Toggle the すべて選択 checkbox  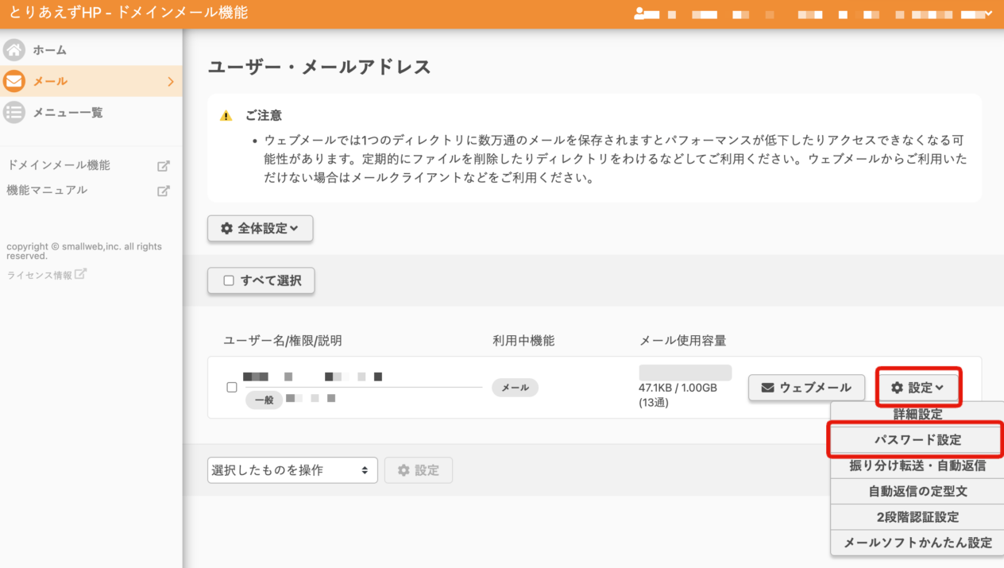[x=229, y=280]
